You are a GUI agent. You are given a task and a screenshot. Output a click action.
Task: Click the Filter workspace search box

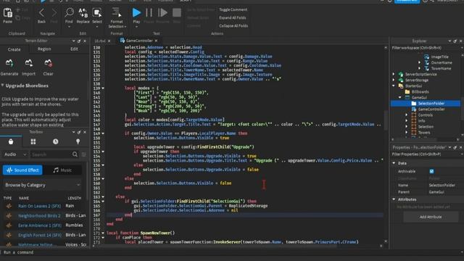pos(425,48)
